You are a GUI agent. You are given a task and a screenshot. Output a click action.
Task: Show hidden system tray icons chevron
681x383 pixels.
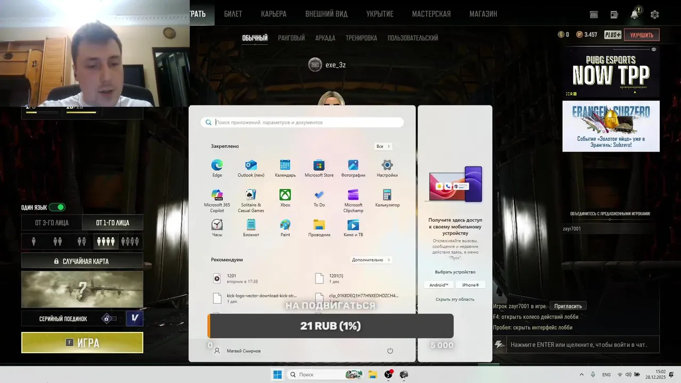pos(582,374)
